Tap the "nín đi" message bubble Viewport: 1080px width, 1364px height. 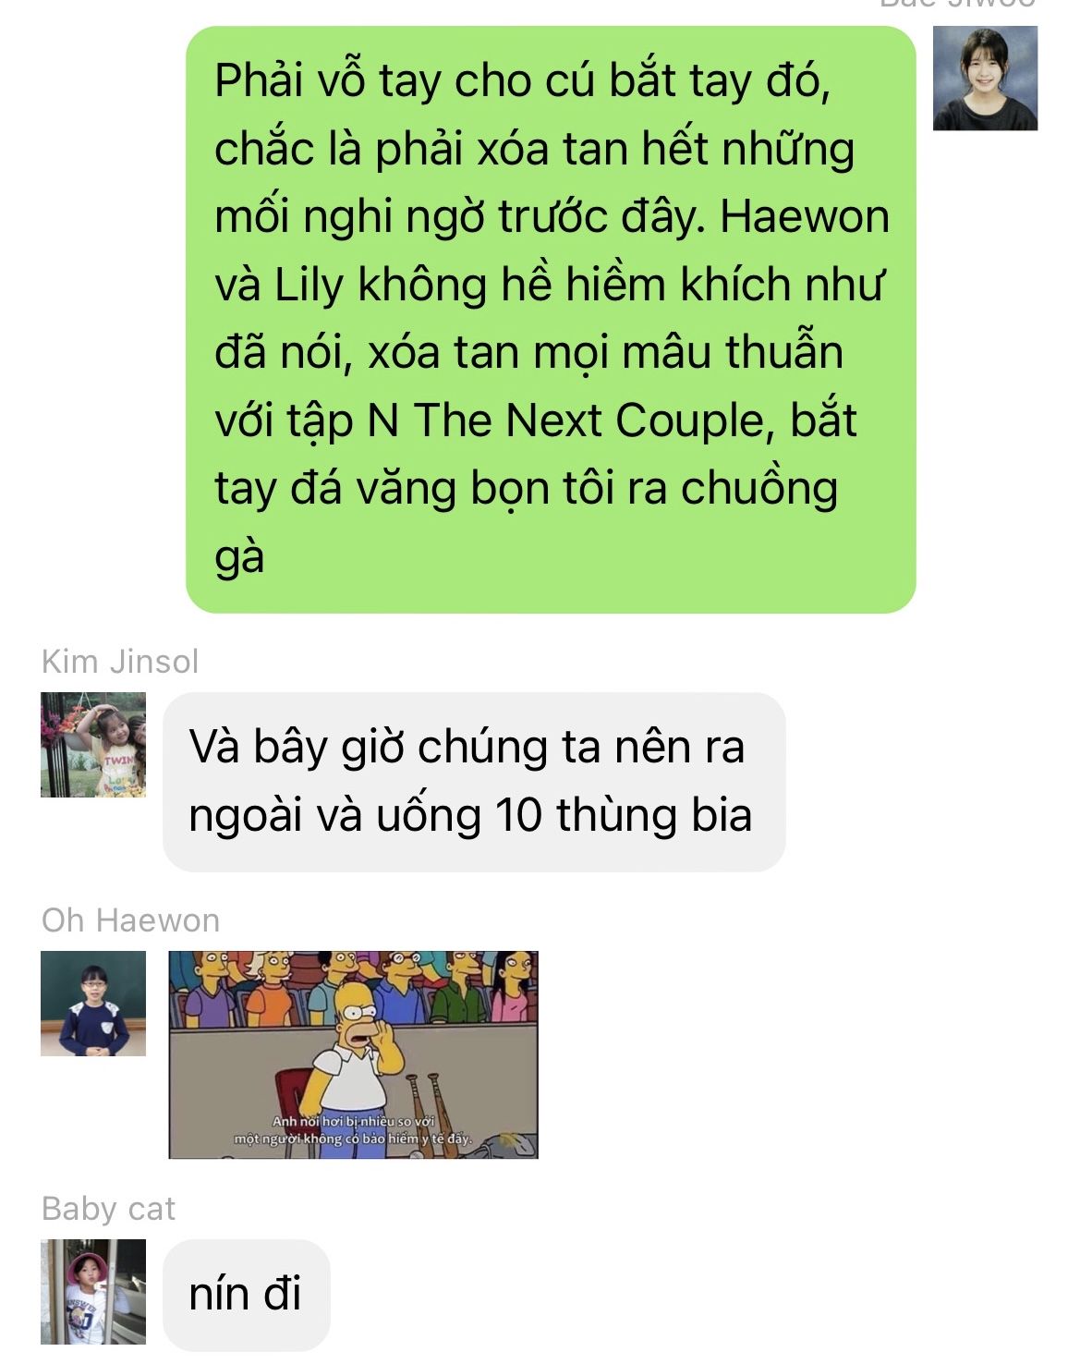tap(246, 1294)
